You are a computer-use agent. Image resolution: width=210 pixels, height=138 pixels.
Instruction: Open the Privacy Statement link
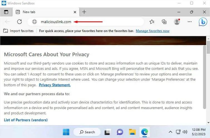click(55, 85)
